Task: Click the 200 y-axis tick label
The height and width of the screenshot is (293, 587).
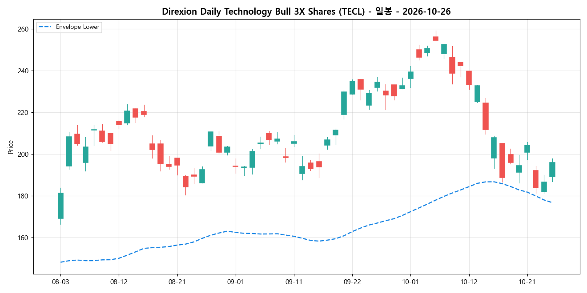Action: pyautogui.click(x=23, y=154)
